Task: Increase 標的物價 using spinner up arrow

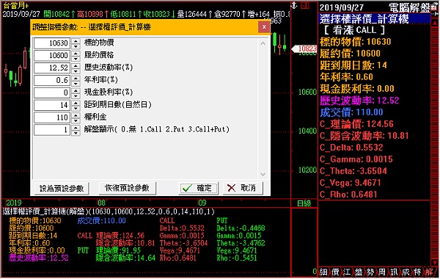Action: click(x=76, y=40)
